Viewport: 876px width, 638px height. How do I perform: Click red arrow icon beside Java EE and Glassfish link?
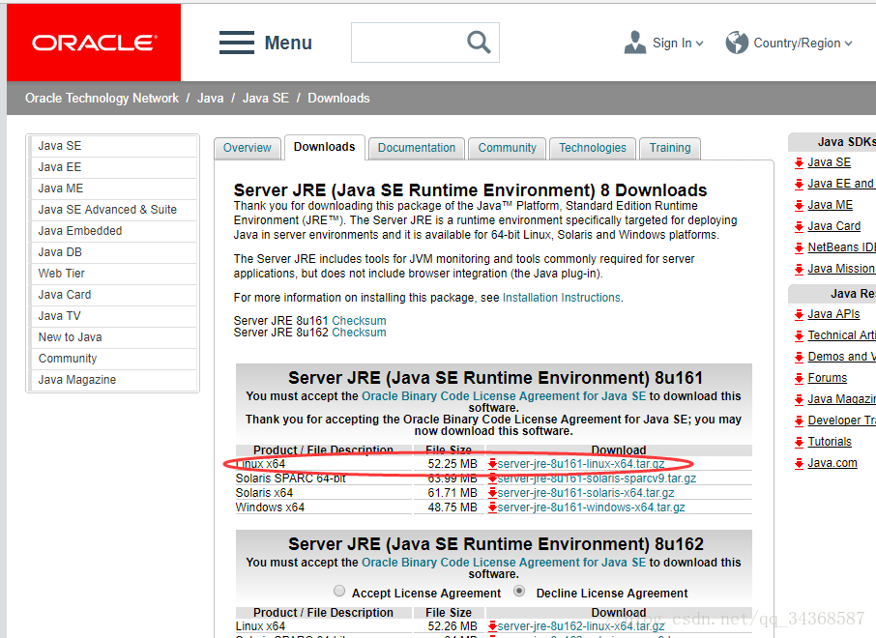click(x=799, y=185)
